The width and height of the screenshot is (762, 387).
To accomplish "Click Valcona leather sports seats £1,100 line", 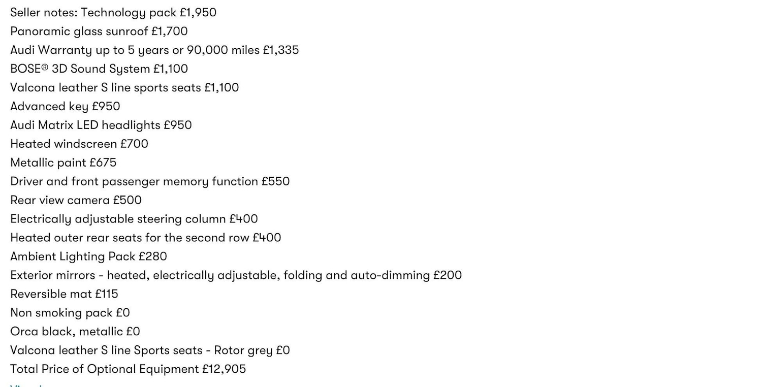I will (124, 88).
